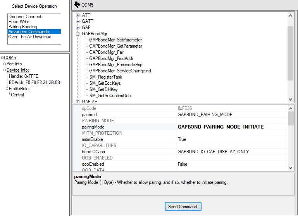Screen dimensions: 298x216
Task: Select GAPBondMgr_GetParameter command
Action: click(115, 46)
